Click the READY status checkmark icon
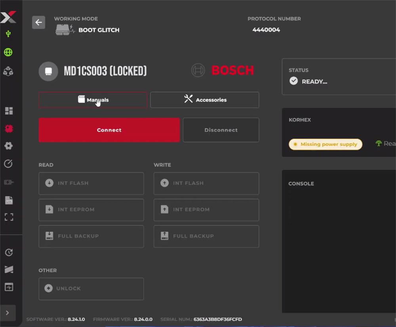This screenshot has width=396, height=327. coord(293,81)
